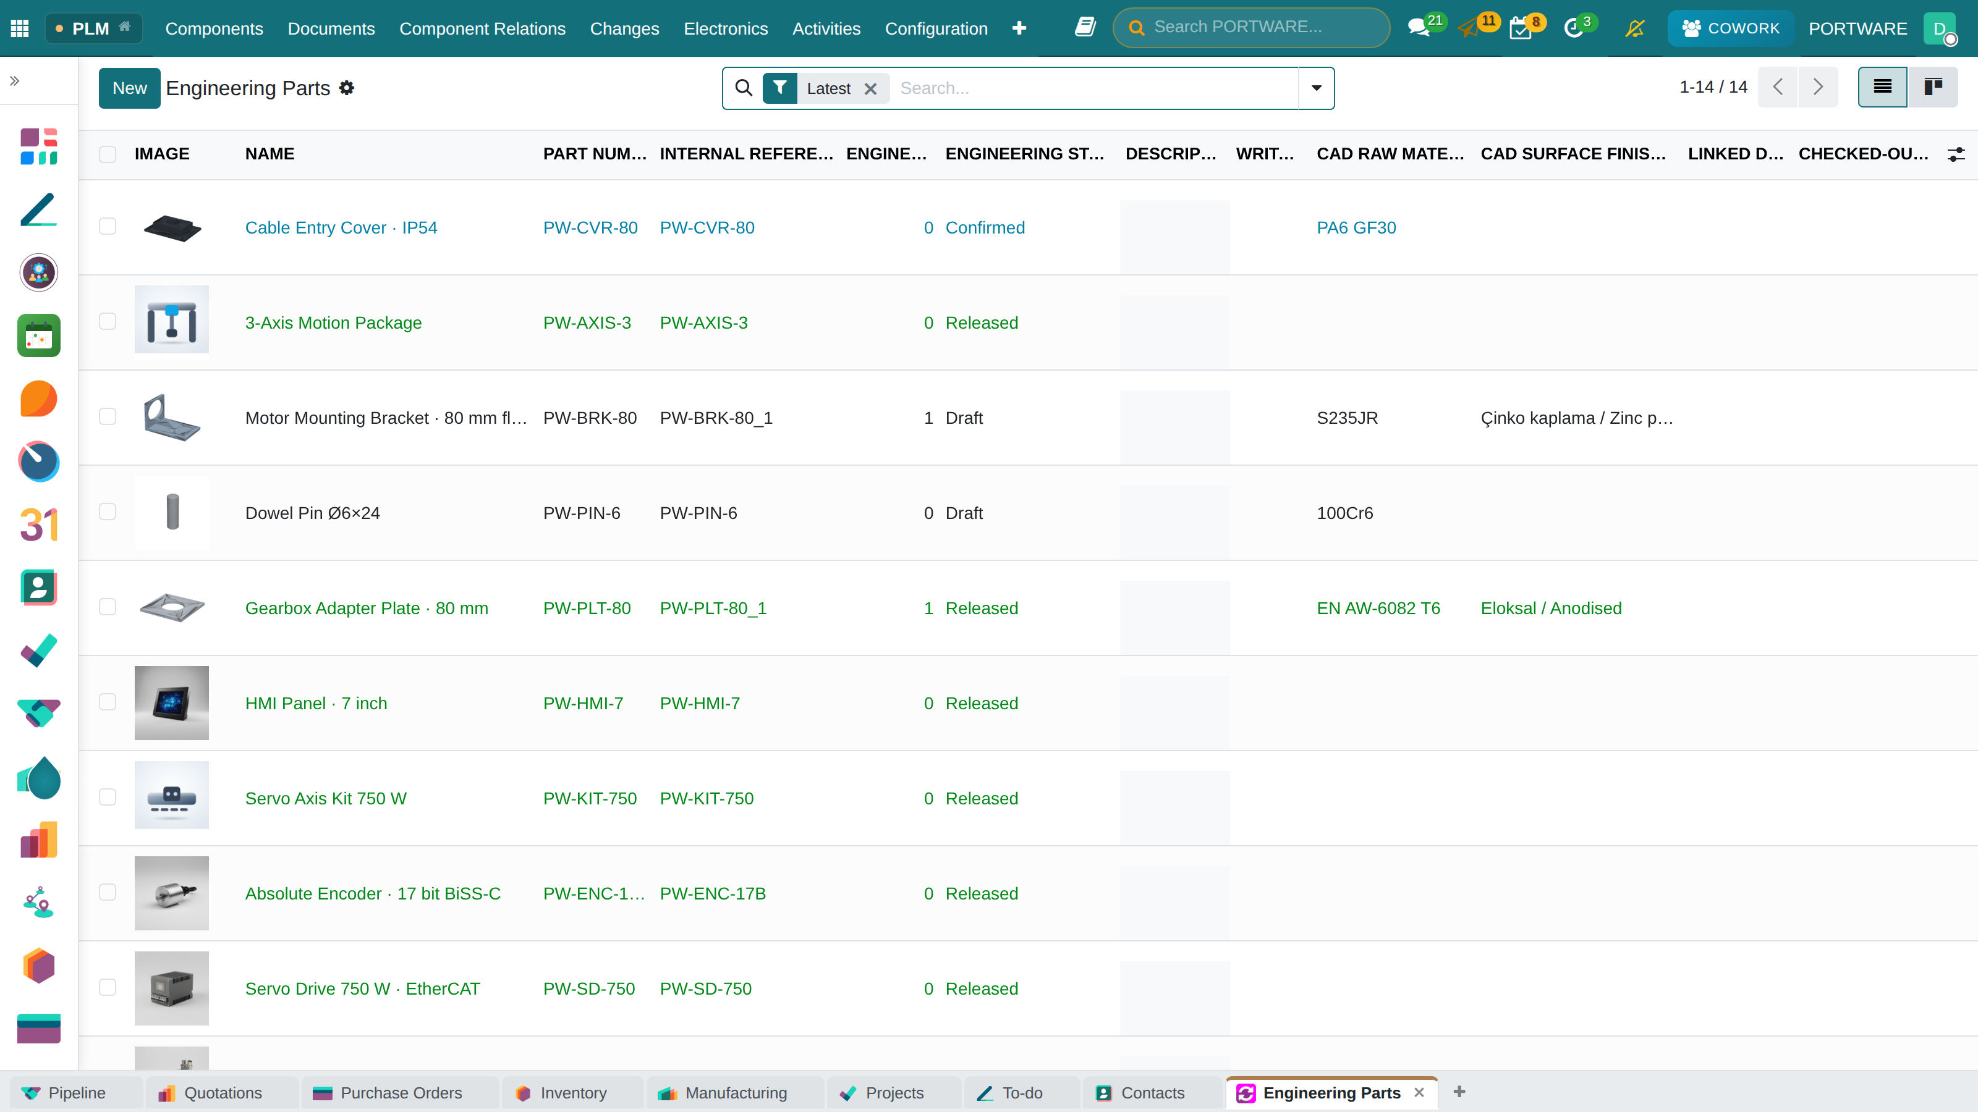This screenshot has height=1112, width=1978.
Task: Switch to kanban view icon
Action: [x=1933, y=86]
